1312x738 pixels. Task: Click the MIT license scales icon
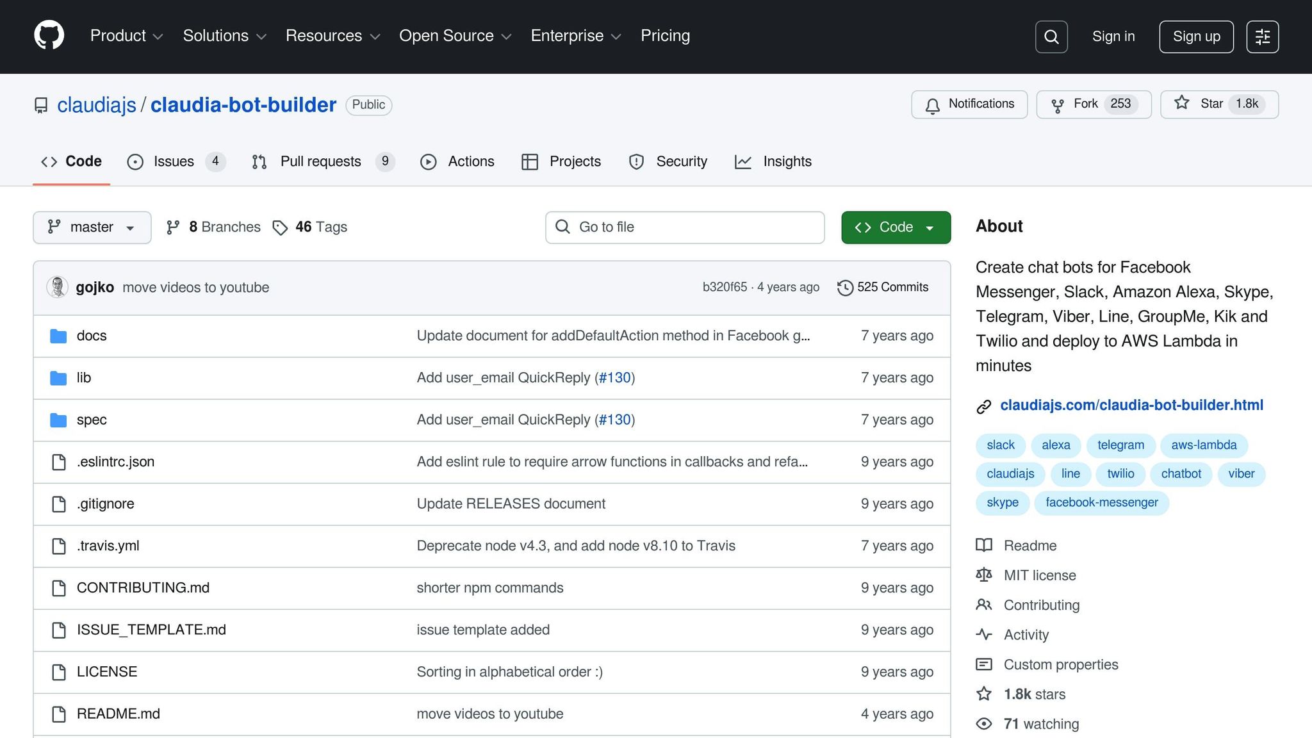984,575
